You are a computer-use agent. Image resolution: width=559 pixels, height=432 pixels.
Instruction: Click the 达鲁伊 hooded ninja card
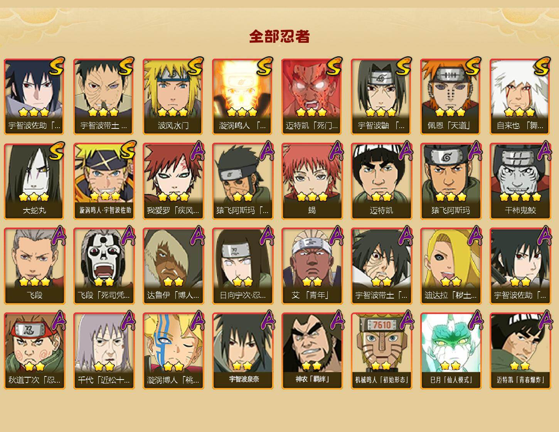173,266
